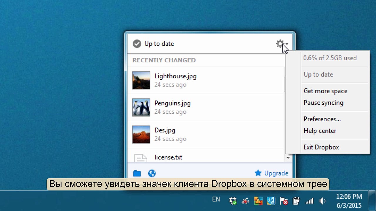376x211 pixels.
Task: Click the license.txt document icon
Action: pyautogui.click(x=141, y=158)
